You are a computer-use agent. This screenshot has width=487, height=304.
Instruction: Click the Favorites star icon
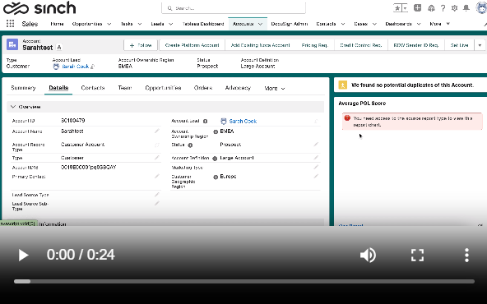(397, 8)
